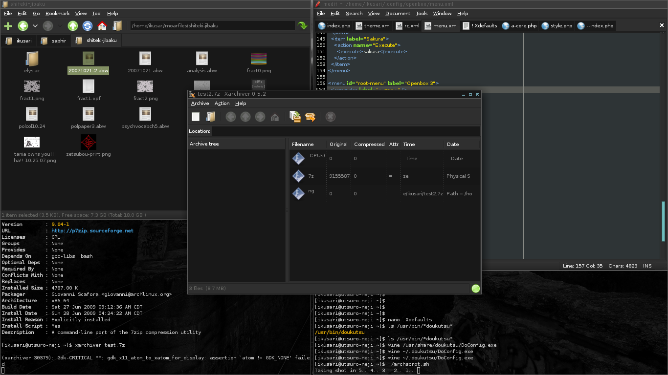668x375 pixels.
Task: Refresh the file manager folder view
Action: [x=88, y=26]
